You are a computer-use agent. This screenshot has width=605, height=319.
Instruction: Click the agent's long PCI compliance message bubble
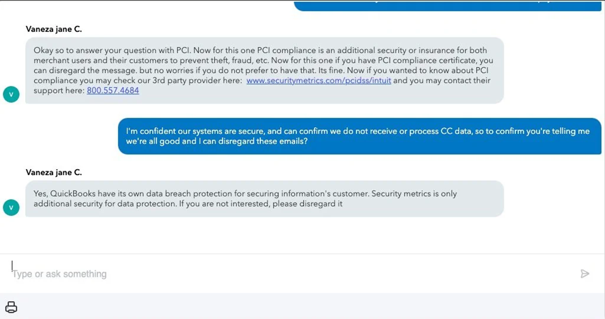[264, 70]
